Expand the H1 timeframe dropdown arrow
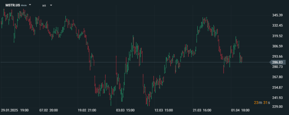 click(51, 5)
